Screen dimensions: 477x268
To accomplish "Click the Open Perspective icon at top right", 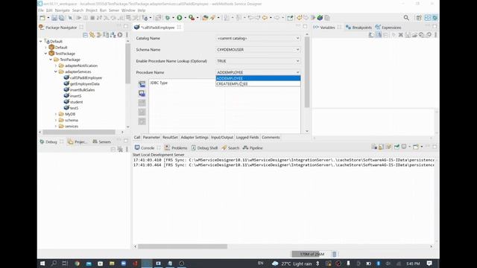I will point(419,18).
